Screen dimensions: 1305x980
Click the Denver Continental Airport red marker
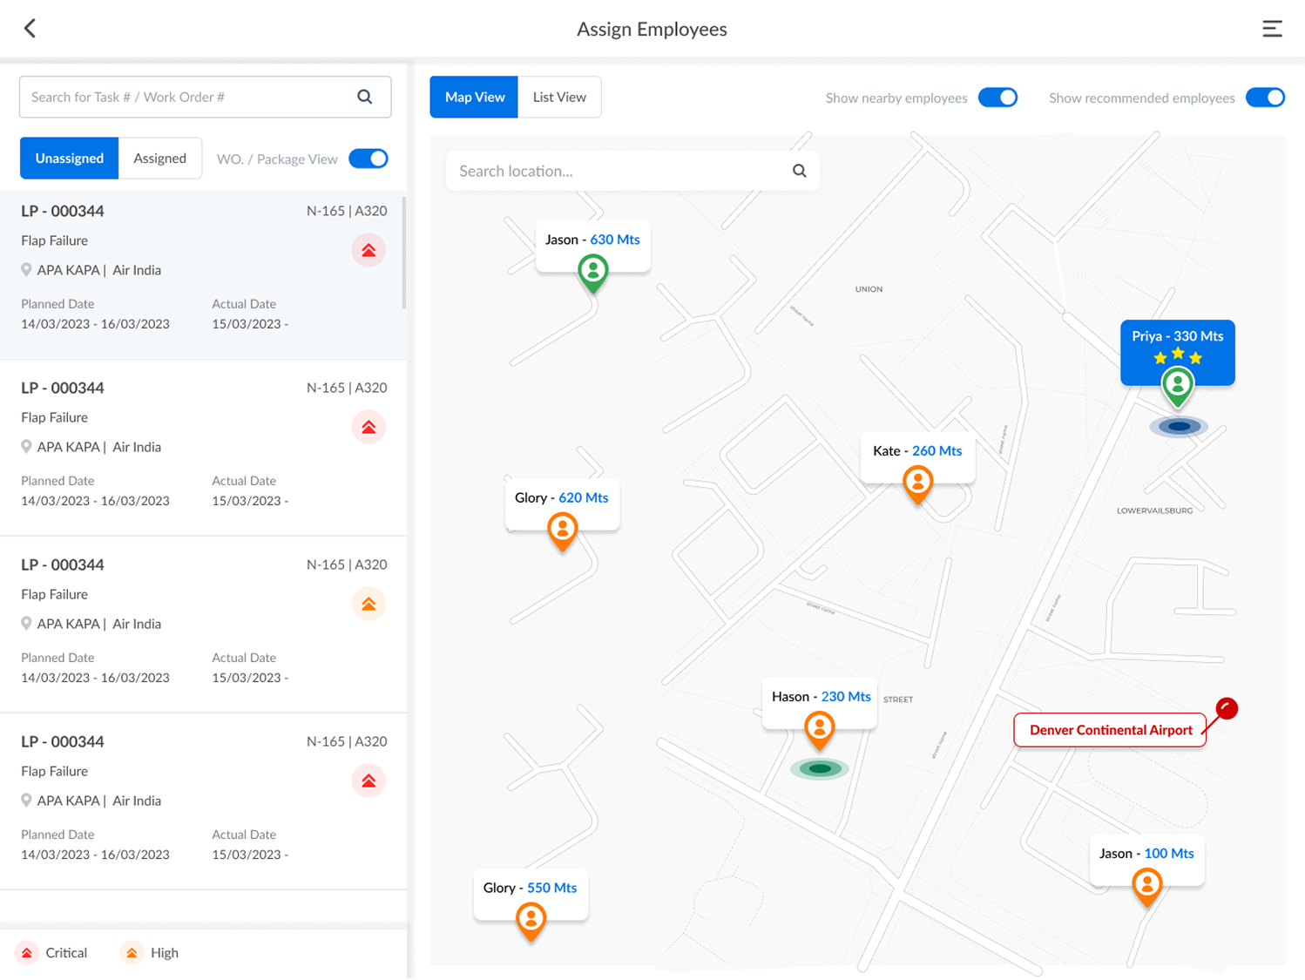(1227, 708)
